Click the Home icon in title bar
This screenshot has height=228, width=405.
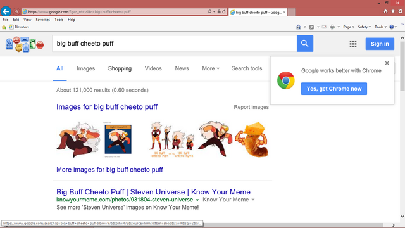point(385,11)
